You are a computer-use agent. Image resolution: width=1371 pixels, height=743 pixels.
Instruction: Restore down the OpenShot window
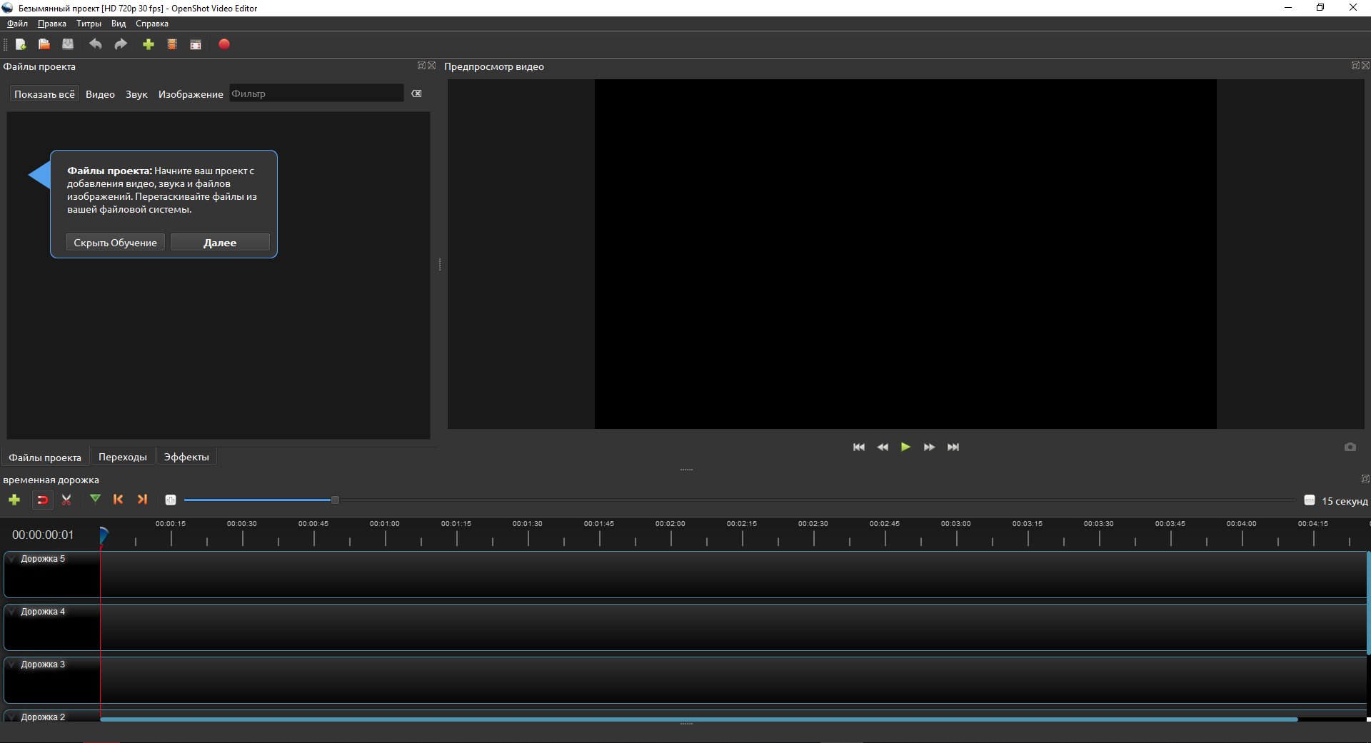[x=1320, y=8]
